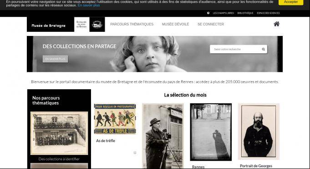Open the As de trèfle poster thumbnail

pyautogui.click(x=115, y=119)
